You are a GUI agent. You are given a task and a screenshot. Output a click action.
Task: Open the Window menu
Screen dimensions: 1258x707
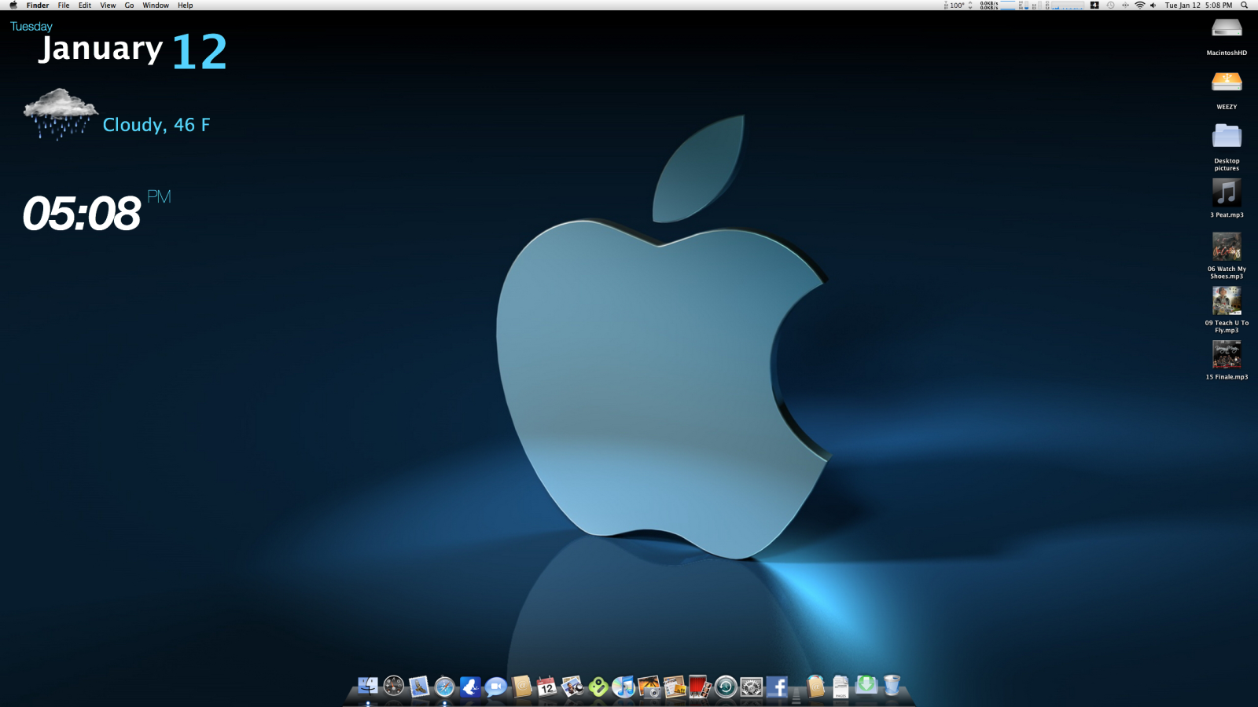tap(156, 5)
